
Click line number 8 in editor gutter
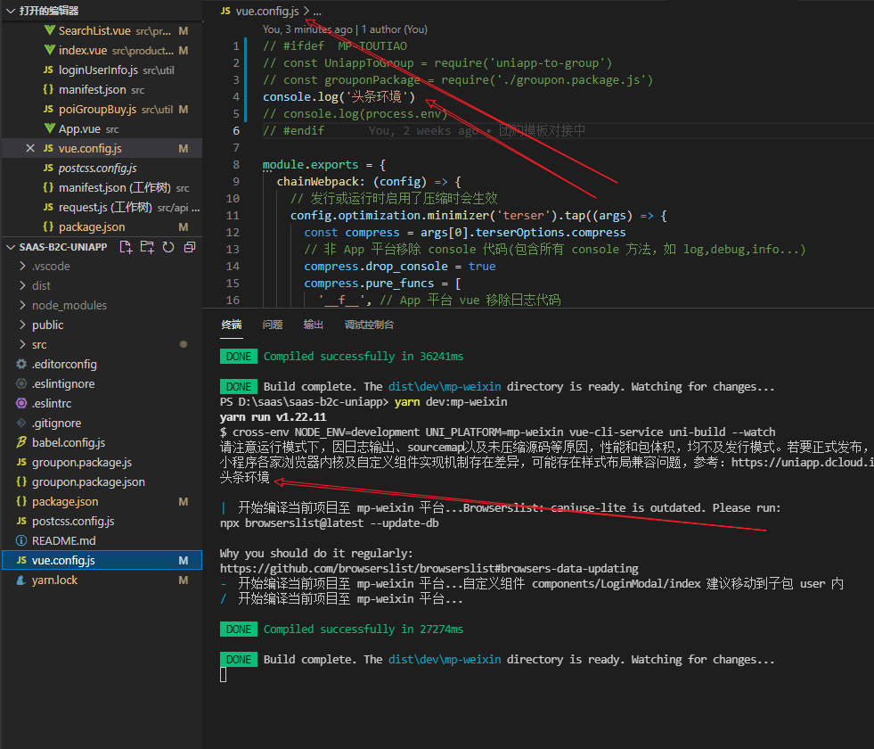(x=236, y=165)
